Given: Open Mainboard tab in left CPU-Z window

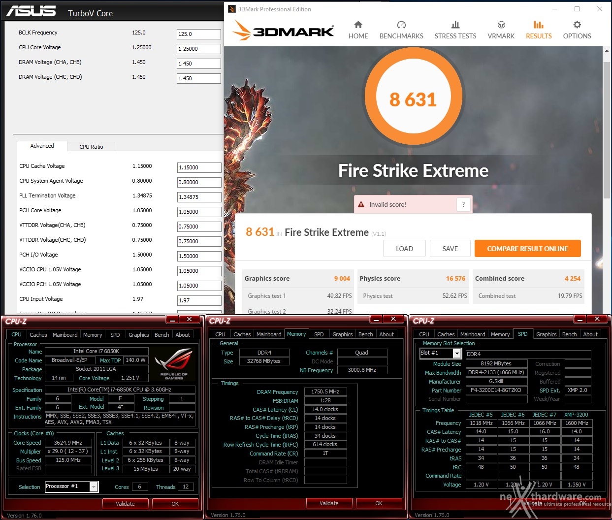Looking at the screenshot, I should click(x=65, y=335).
